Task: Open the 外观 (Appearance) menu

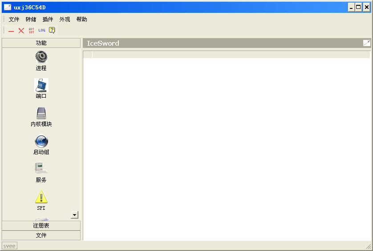Action: click(65, 20)
